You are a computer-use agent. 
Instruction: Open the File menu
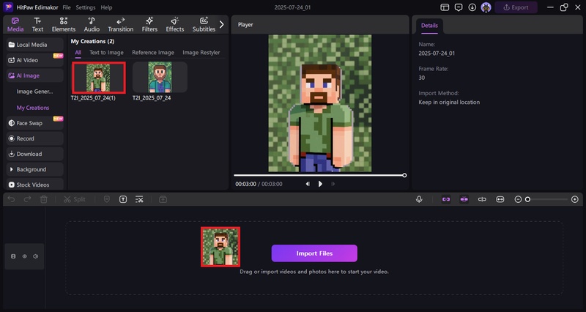click(x=67, y=7)
